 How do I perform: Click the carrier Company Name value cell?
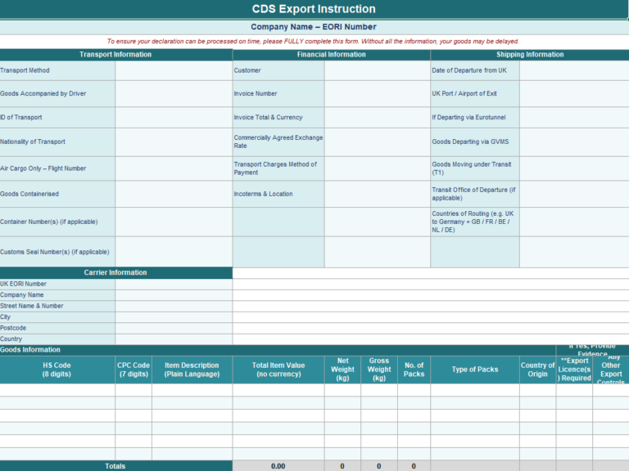[174, 295]
